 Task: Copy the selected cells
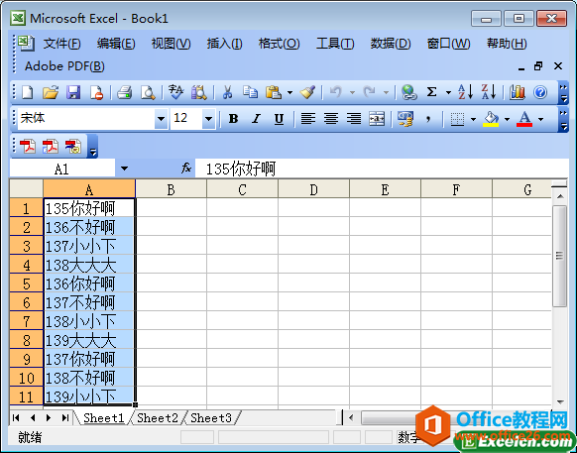click(x=250, y=92)
